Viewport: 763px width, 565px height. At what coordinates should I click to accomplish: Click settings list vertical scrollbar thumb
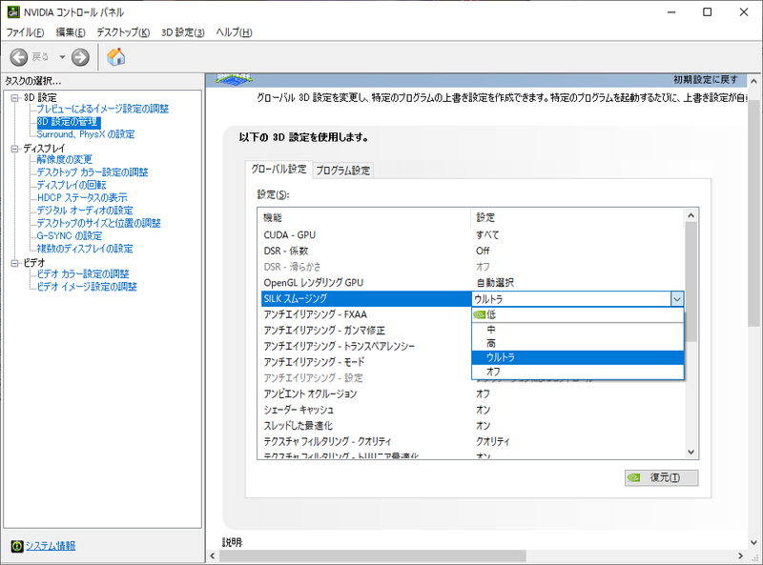click(x=691, y=281)
